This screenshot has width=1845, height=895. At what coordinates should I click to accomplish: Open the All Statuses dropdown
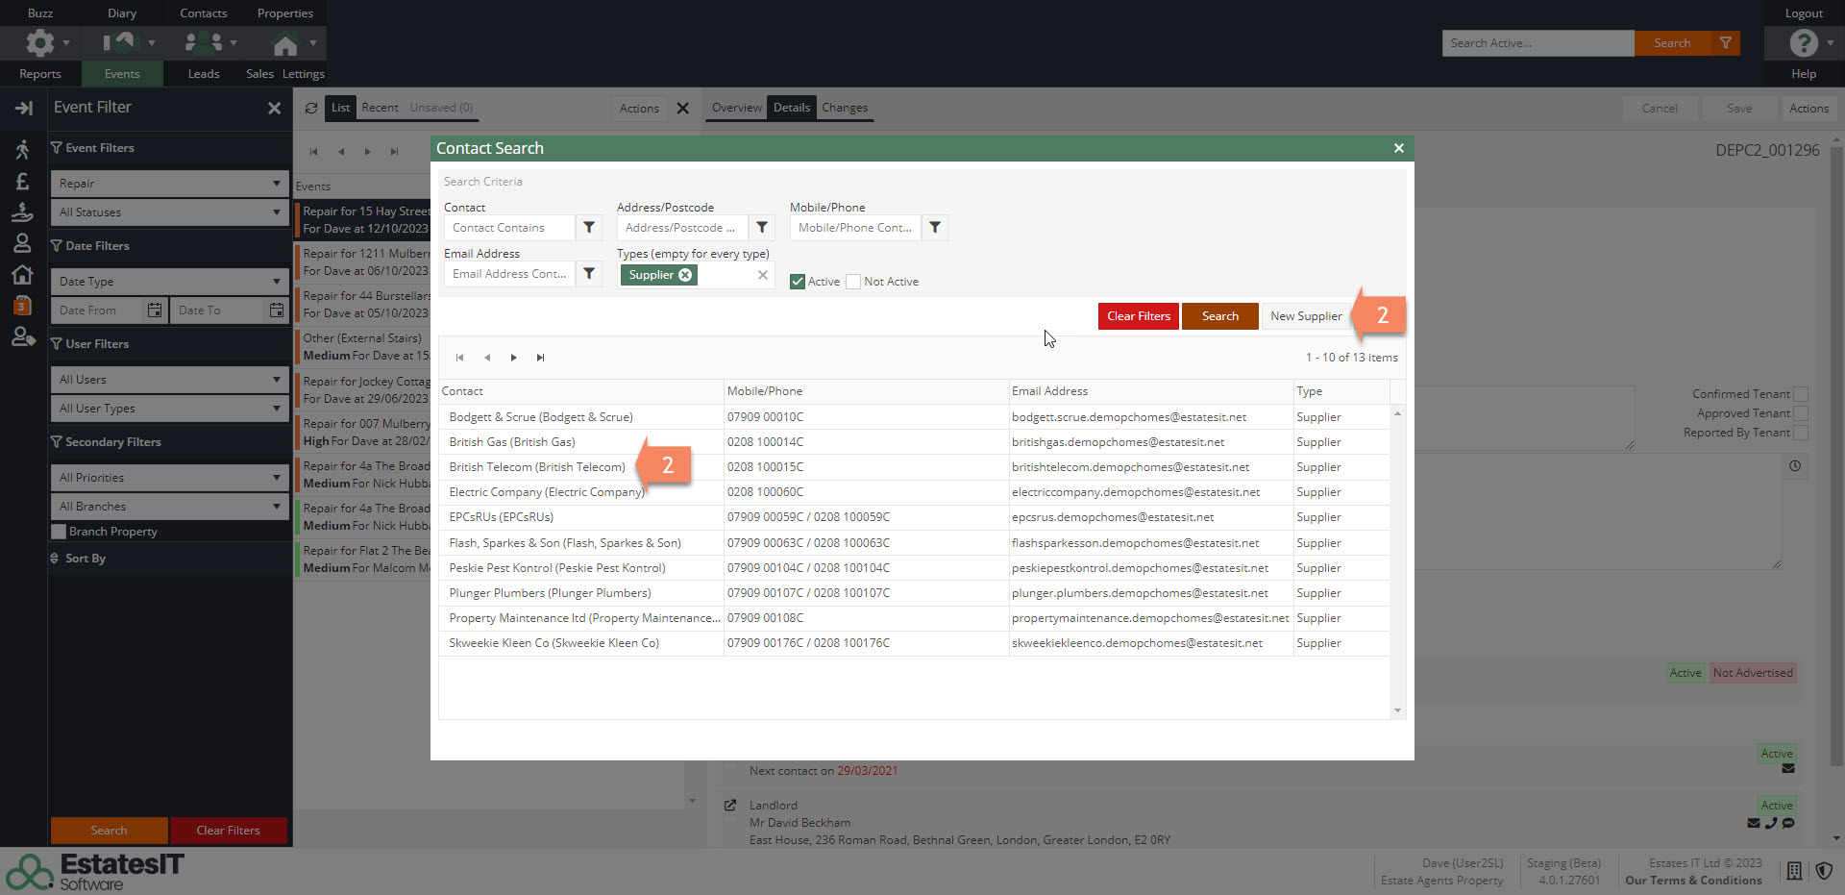coord(169,212)
